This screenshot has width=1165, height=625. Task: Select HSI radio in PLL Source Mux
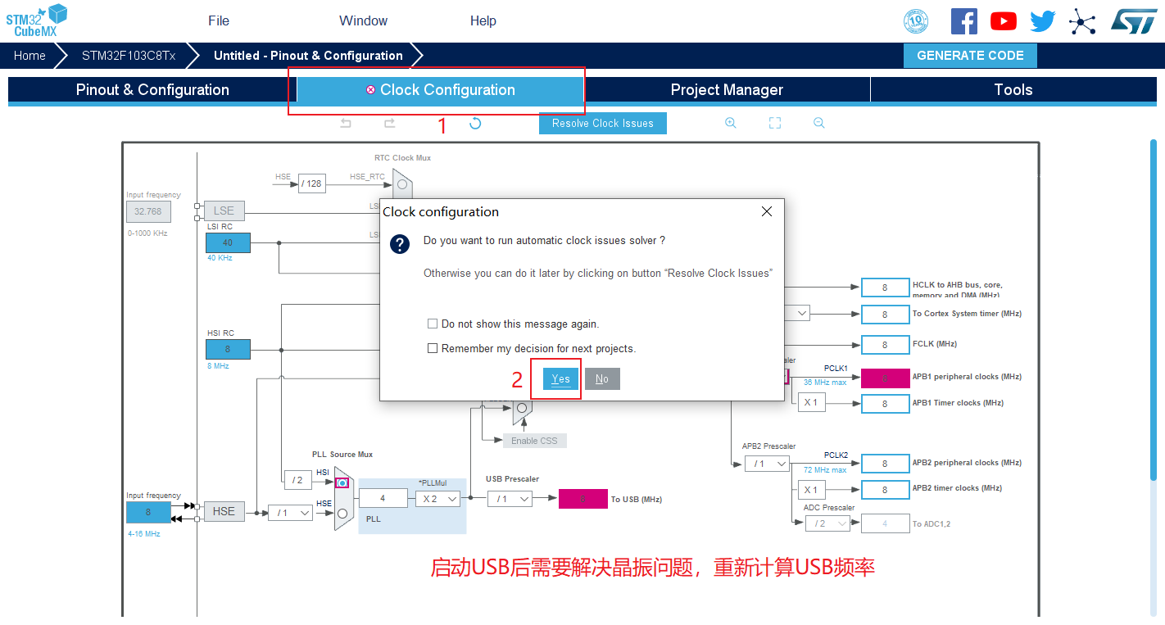342,483
